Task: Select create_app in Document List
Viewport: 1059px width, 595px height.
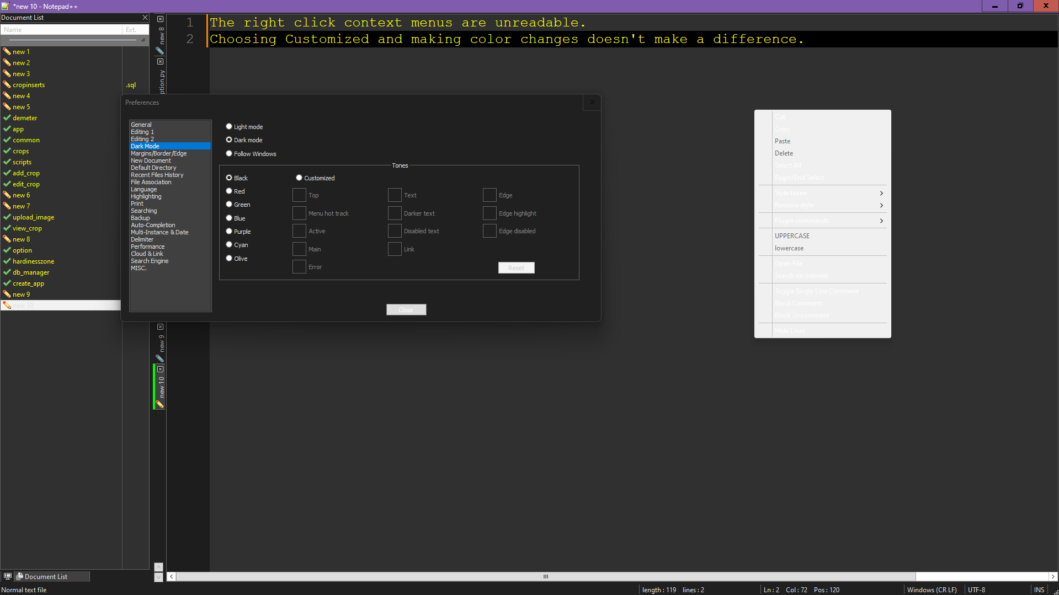Action: [28, 283]
